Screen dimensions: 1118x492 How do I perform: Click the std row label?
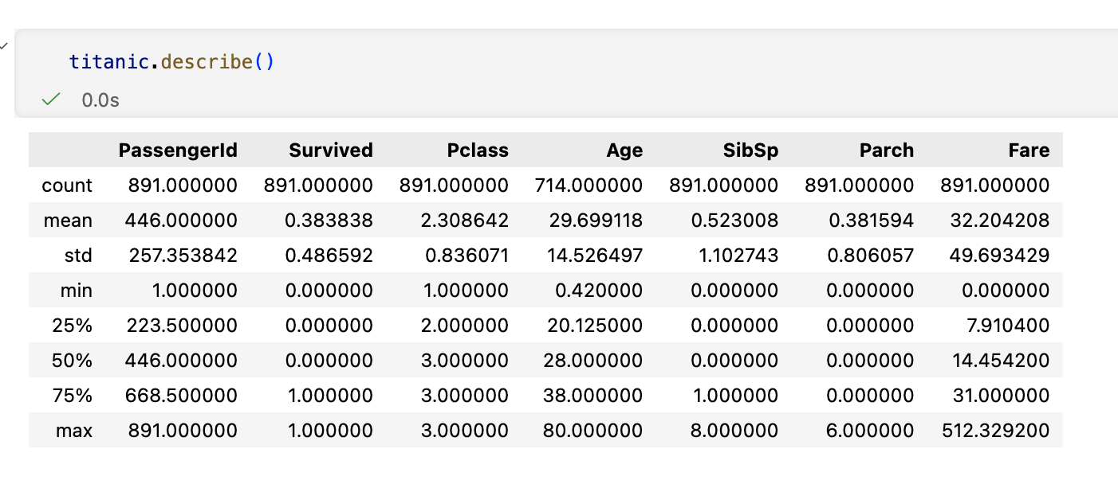pos(79,256)
